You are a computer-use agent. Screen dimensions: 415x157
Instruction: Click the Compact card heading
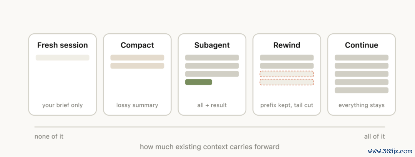pos(137,45)
